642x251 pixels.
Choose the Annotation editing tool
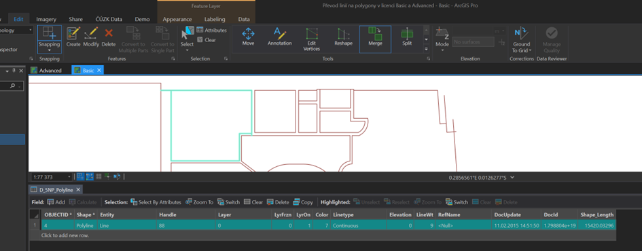(280, 37)
